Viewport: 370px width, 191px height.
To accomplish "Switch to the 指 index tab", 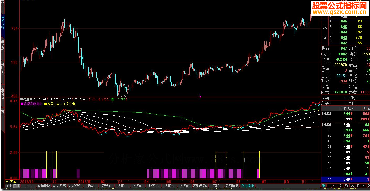I will 340,186.
